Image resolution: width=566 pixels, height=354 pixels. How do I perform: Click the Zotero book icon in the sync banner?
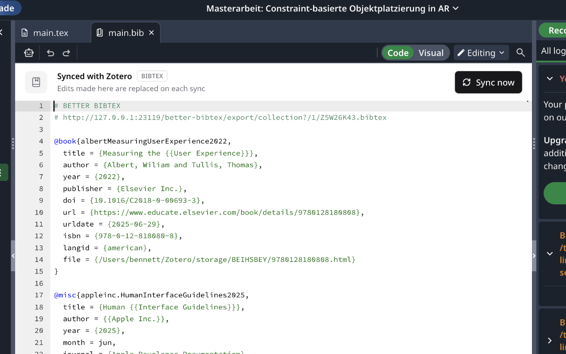36,82
